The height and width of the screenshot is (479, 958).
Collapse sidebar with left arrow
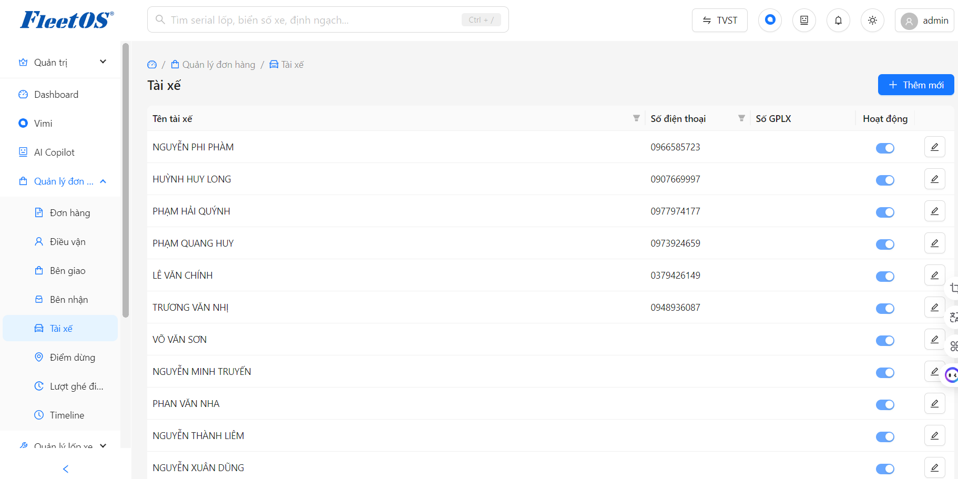(x=66, y=468)
